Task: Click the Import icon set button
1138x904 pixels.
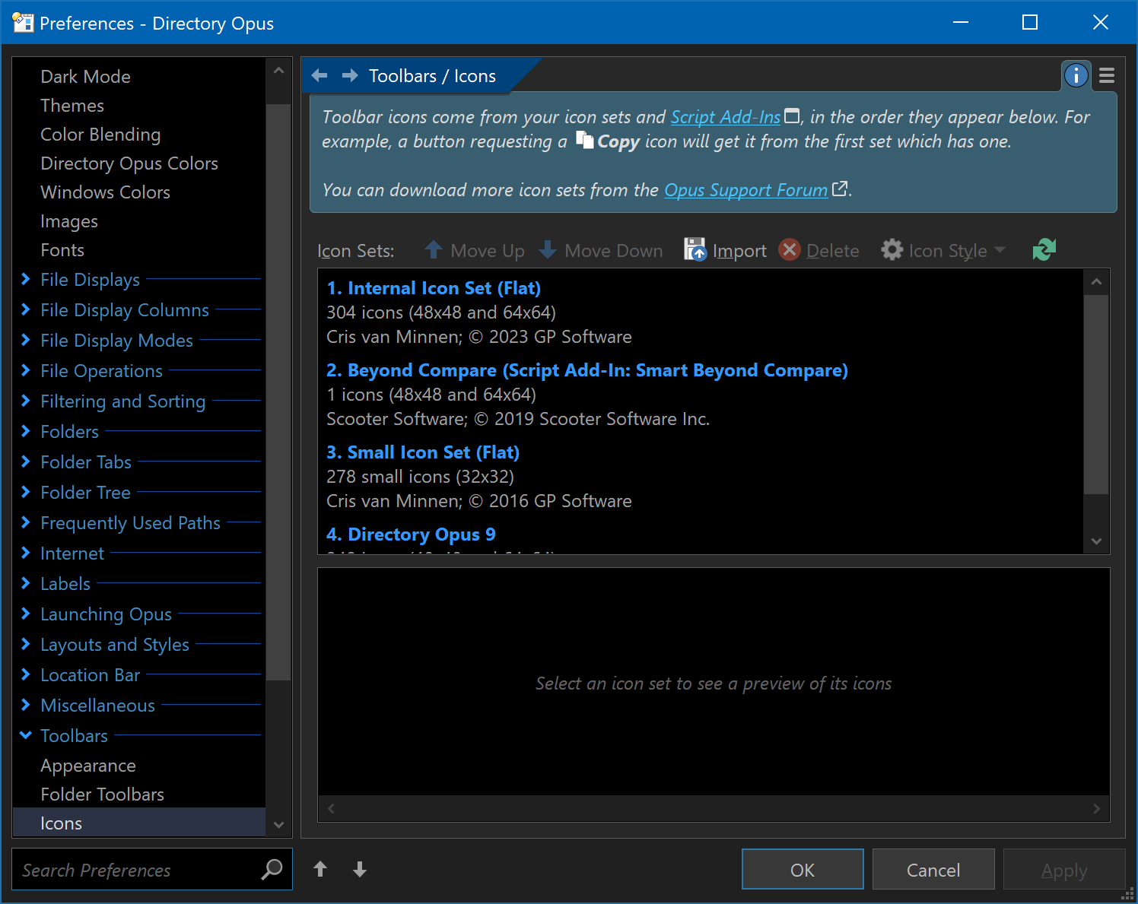Action: pyautogui.click(x=726, y=250)
